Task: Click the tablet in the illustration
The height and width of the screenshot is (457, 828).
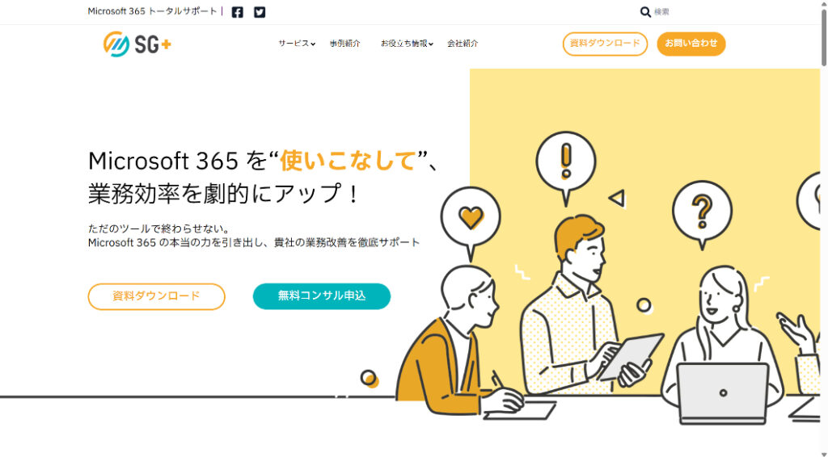Action: point(631,356)
